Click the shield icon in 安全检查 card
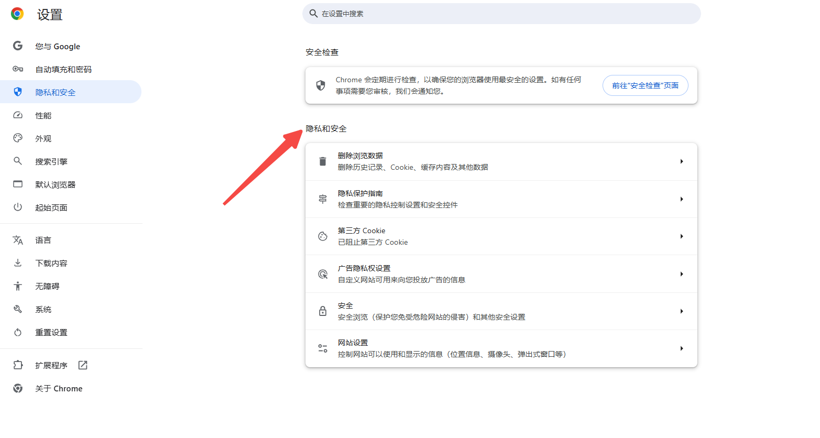This screenshot has width=820, height=438. coord(321,85)
